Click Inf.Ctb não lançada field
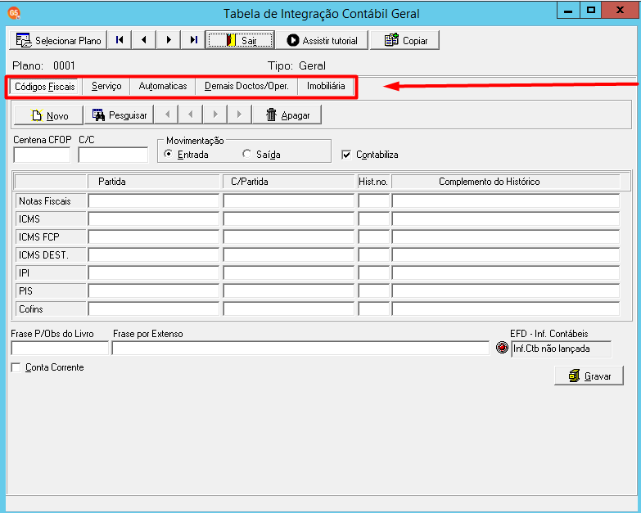Viewport: 641px width, 513px height. [562, 349]
